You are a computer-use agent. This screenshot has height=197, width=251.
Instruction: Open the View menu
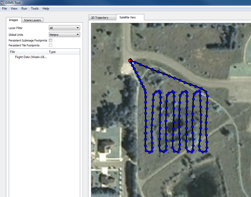click(x=14, y=8)
